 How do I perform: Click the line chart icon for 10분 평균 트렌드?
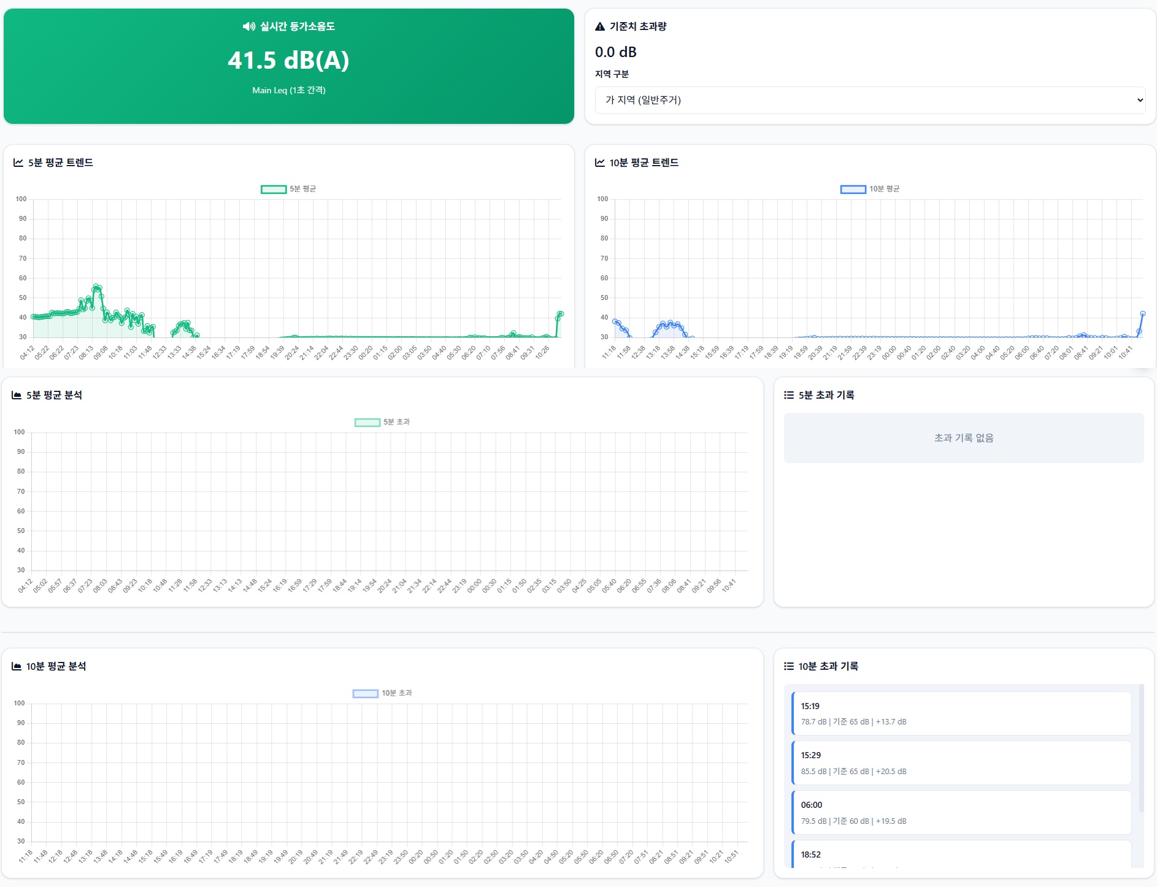pyautogui.click(x=600, y=163)
